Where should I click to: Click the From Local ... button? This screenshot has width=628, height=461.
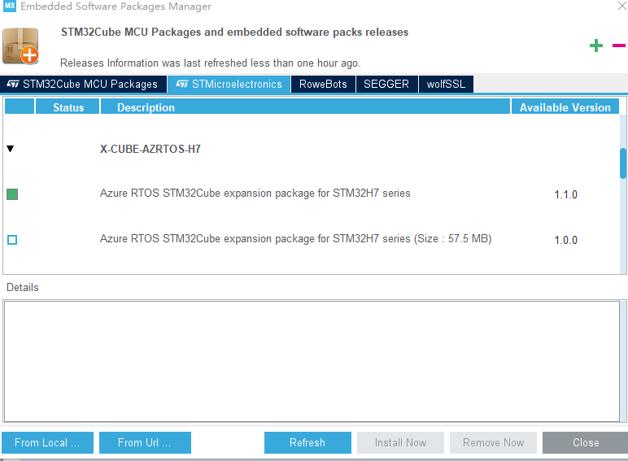[x=47, y=442]
